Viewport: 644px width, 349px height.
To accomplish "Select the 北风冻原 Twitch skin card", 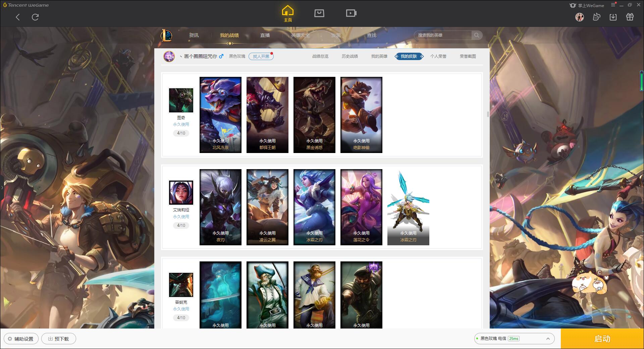I will click(220, 115).
